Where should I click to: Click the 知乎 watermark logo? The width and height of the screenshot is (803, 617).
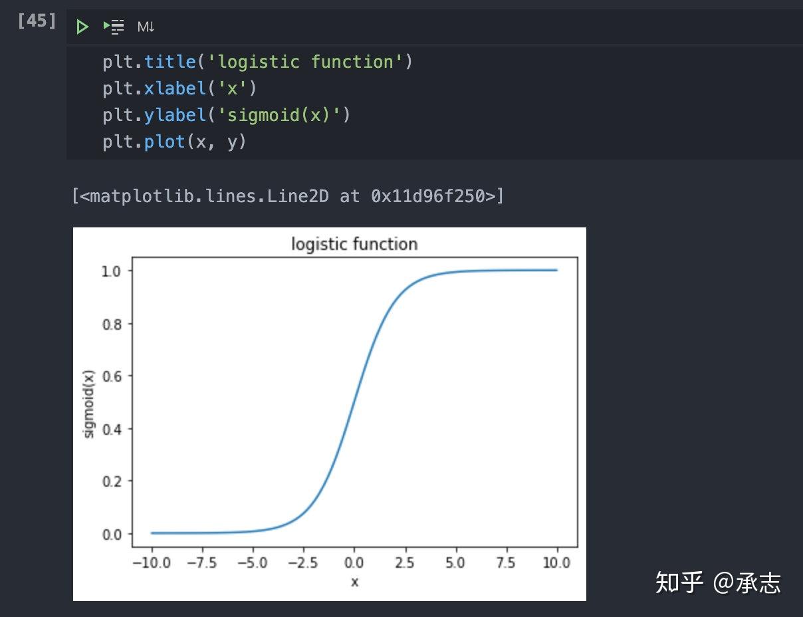679,582
